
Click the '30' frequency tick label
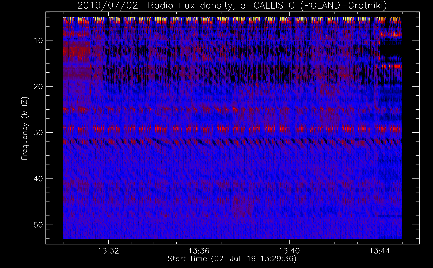(x=39, y=133)
